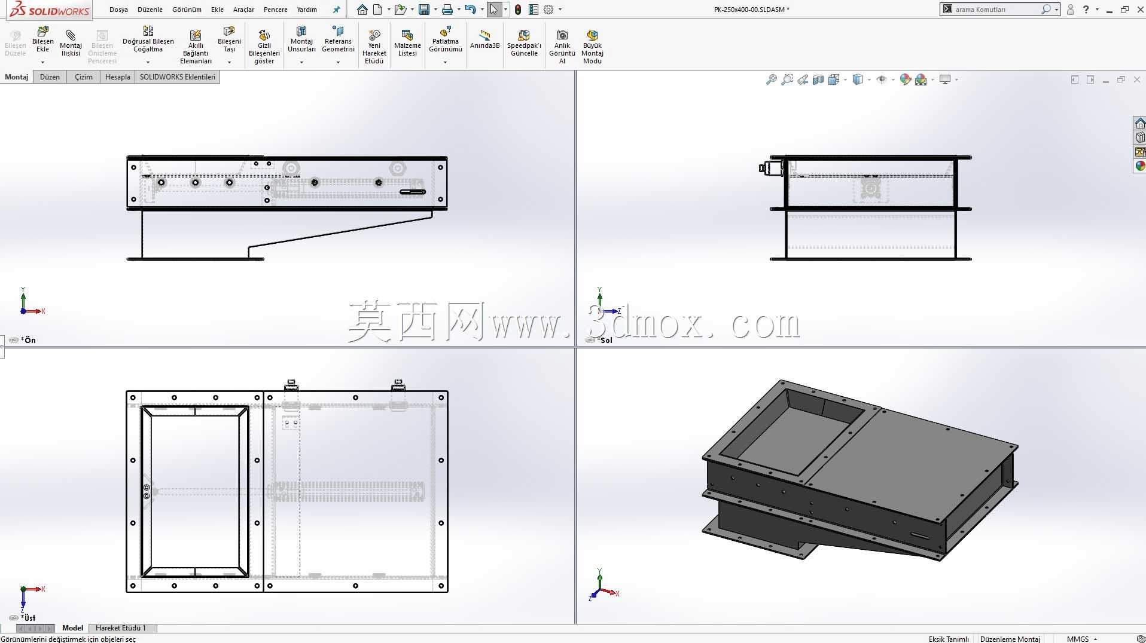Click the Rebuild traffic light icon
Screen dimensions: 1146x643
(x=518, y=10)
